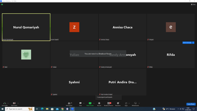This screenshot has width=197, height=111.
Task: Click the green encryption shield icon
Action: coord(2,4)
